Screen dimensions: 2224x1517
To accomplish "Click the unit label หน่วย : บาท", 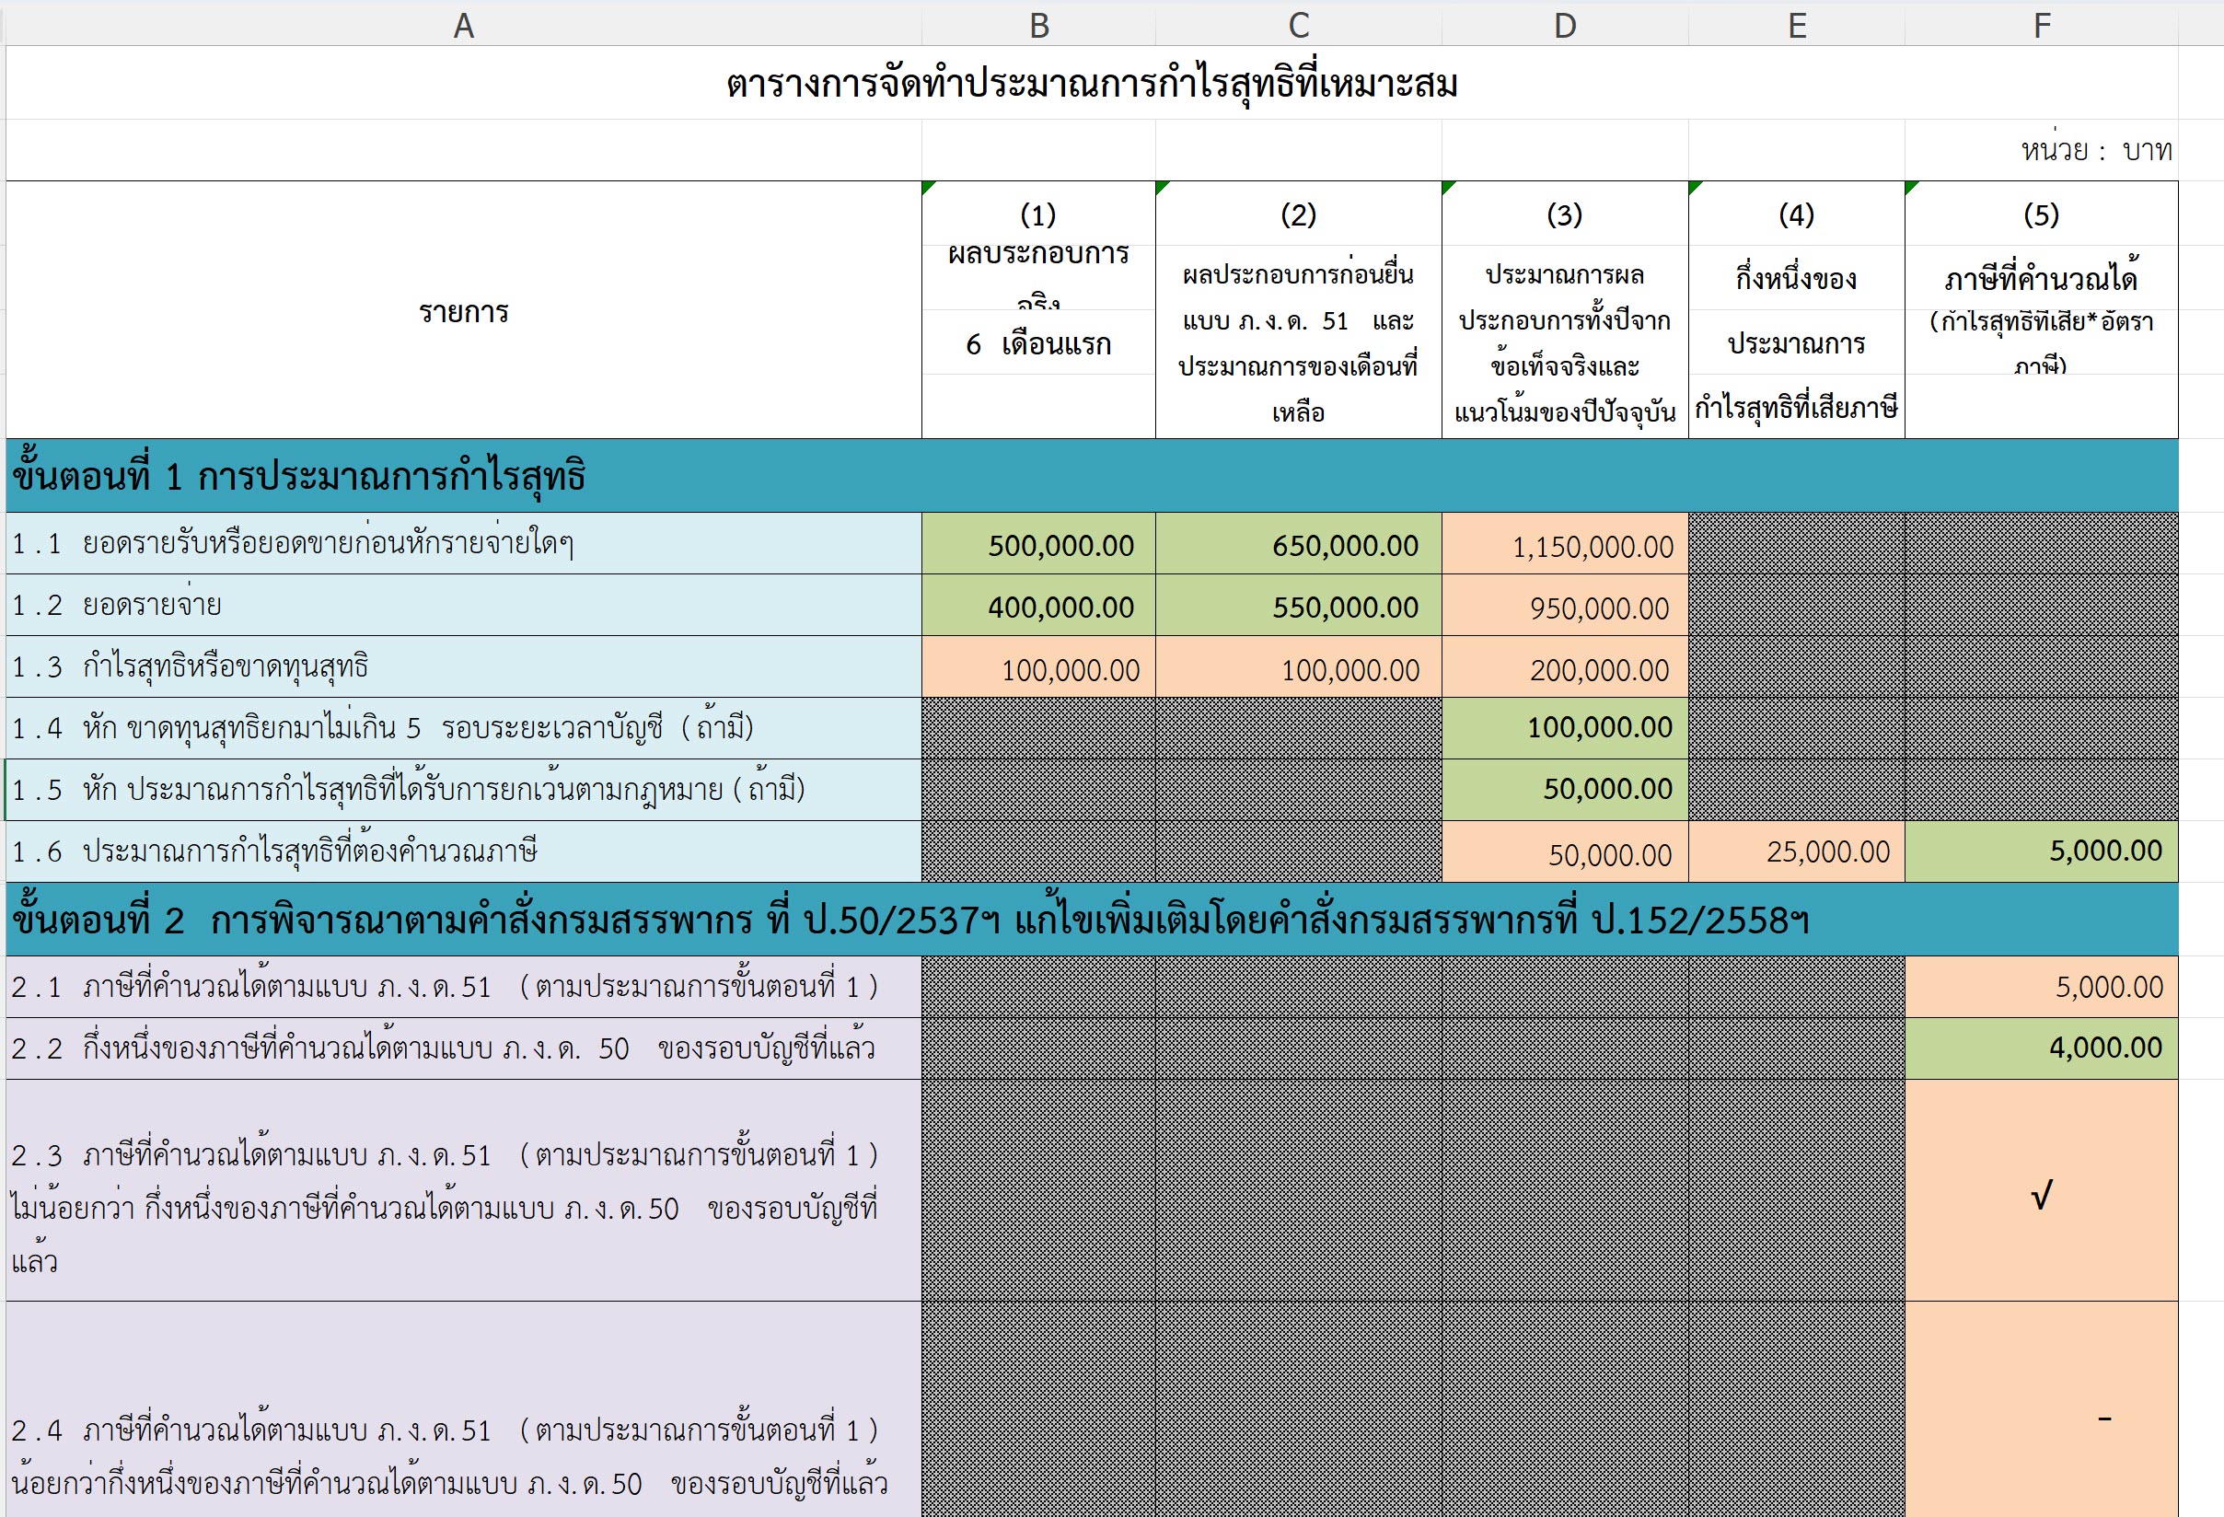I will pyautogui.click(x=2096, y=149).
